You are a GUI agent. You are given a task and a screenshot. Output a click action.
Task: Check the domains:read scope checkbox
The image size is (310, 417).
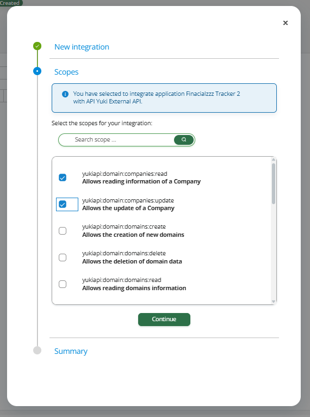63,284
